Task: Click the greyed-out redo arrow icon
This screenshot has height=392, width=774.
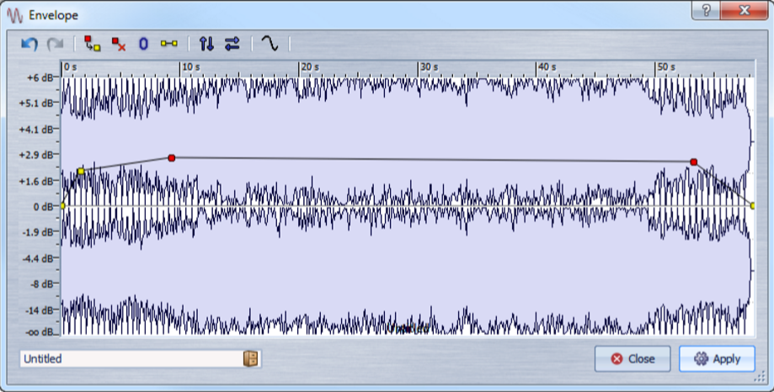Action: pyautogui.click(x=56, y=45)
